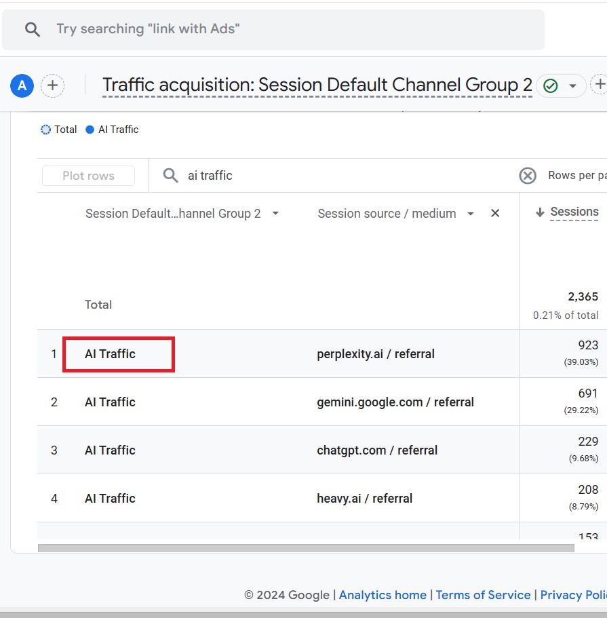Toggle the Total legend item

[58, 130]
